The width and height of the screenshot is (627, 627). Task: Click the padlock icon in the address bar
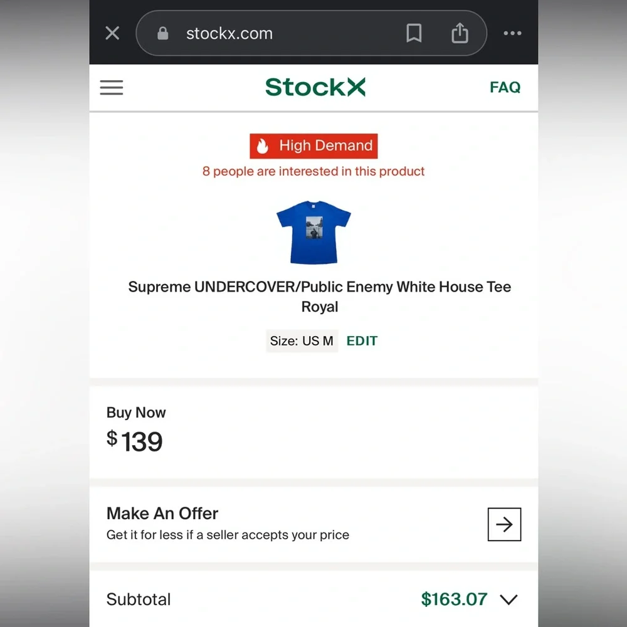coord(162,33)
